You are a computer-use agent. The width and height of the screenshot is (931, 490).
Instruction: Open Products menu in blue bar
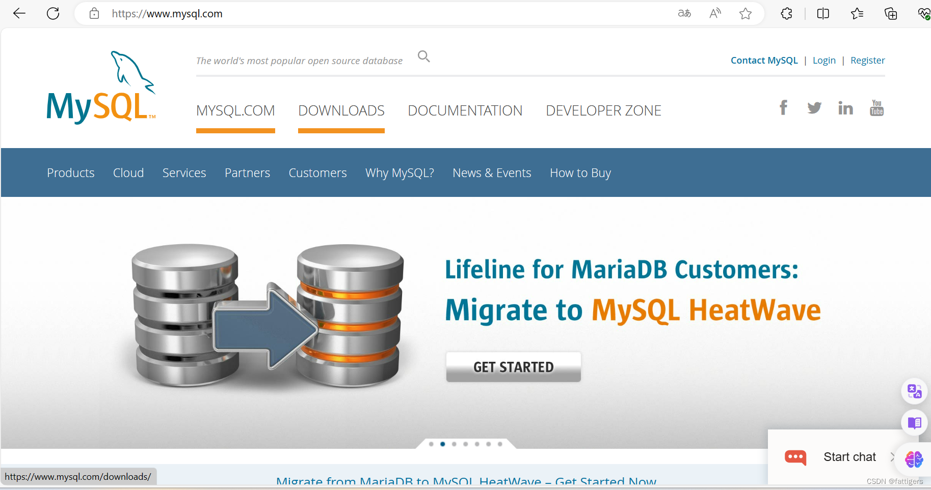(71, 173)
